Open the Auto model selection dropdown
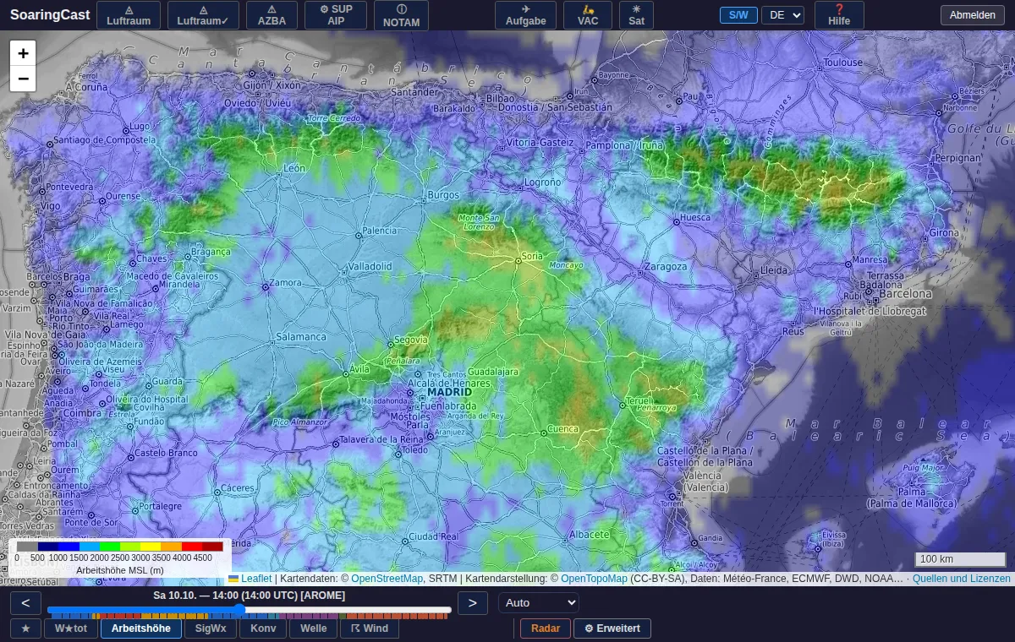Screen dimensions: 1015x642 539,603
